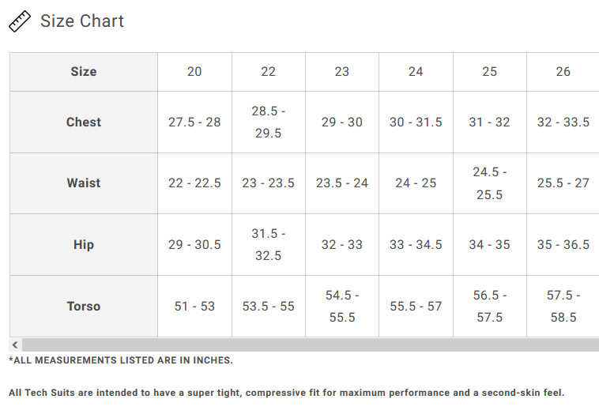This screenshot has height=418, width=599.
Task: Select size 25 column header
Action: pos(489,72)
